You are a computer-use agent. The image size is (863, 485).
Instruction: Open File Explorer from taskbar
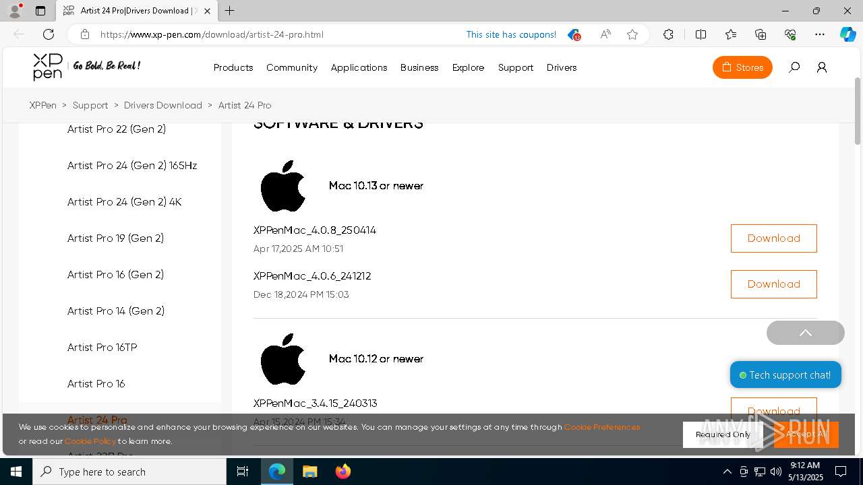pyautogui.click(x=309, y=472)
